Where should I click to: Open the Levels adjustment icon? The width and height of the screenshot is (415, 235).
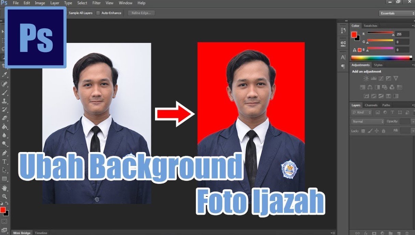(x=374, y=78)
